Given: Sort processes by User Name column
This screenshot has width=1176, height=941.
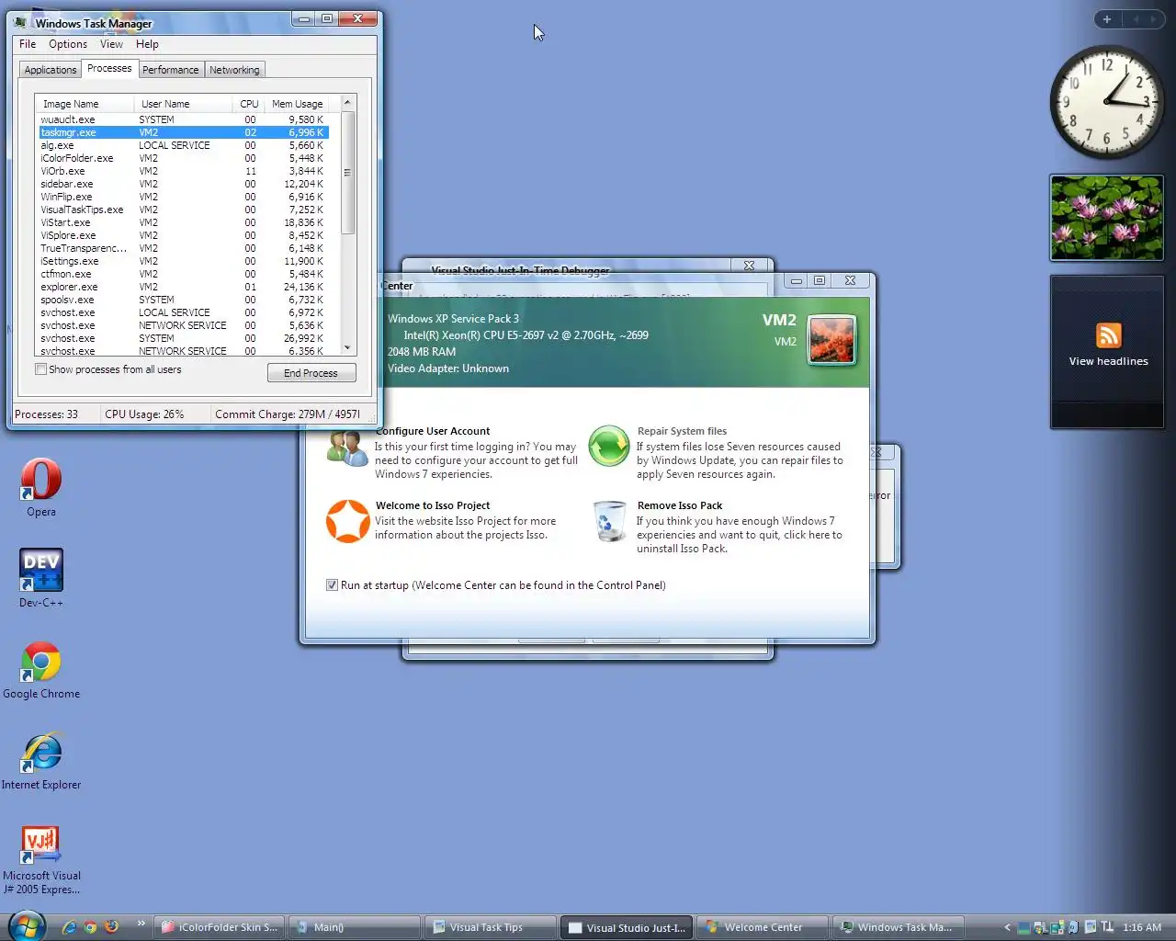Looking at the screenshot, I should click(x=182, y=104).
